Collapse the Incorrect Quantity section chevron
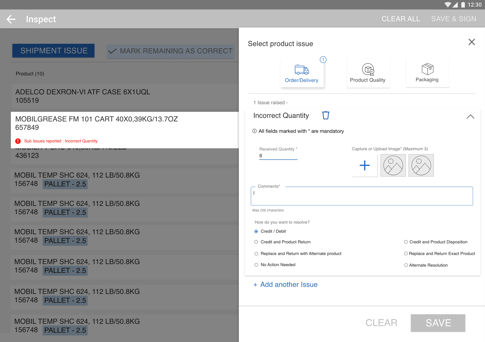Screen dimensions: 485x342 pyautogui.click(x=470, y=117)
